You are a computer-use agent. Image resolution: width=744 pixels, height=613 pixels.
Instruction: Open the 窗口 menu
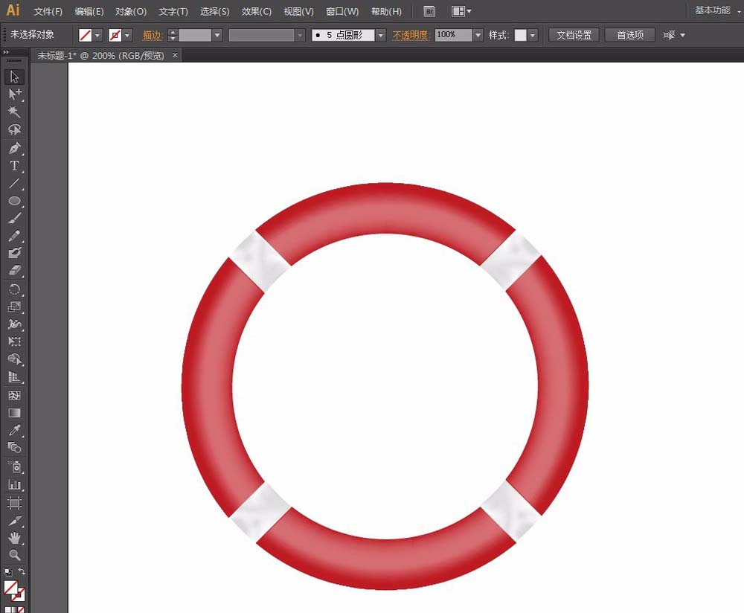click(341, 11)
